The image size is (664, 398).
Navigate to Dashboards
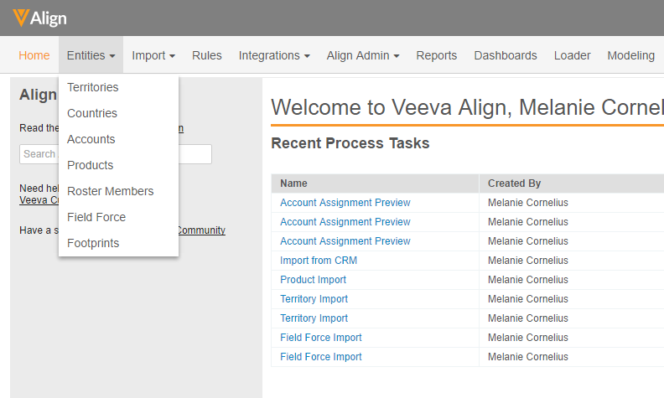506,55
